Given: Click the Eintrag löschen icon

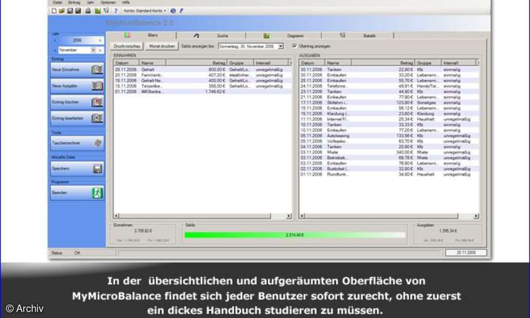Looking at the screenshot, I should coord(97,102).
